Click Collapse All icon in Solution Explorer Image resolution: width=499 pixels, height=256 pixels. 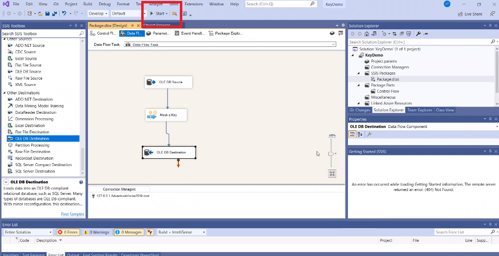coord(402,34)
